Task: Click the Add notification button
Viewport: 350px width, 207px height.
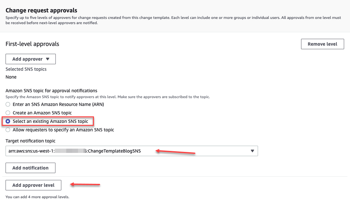Action: [30, 168]
